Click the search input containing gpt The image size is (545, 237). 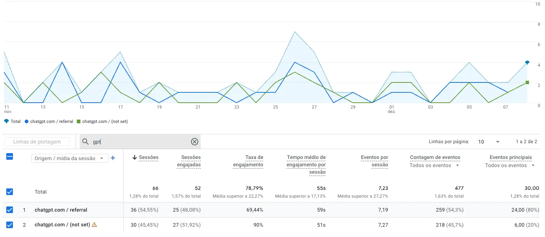pos(140,142)
